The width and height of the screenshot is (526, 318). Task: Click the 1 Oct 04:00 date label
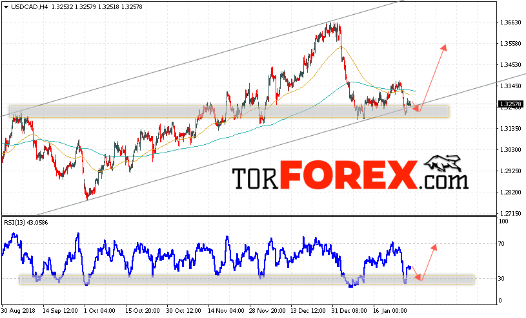99,311
